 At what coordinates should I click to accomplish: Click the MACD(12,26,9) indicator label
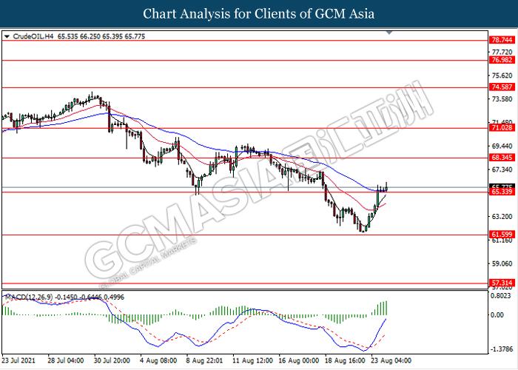29,297
